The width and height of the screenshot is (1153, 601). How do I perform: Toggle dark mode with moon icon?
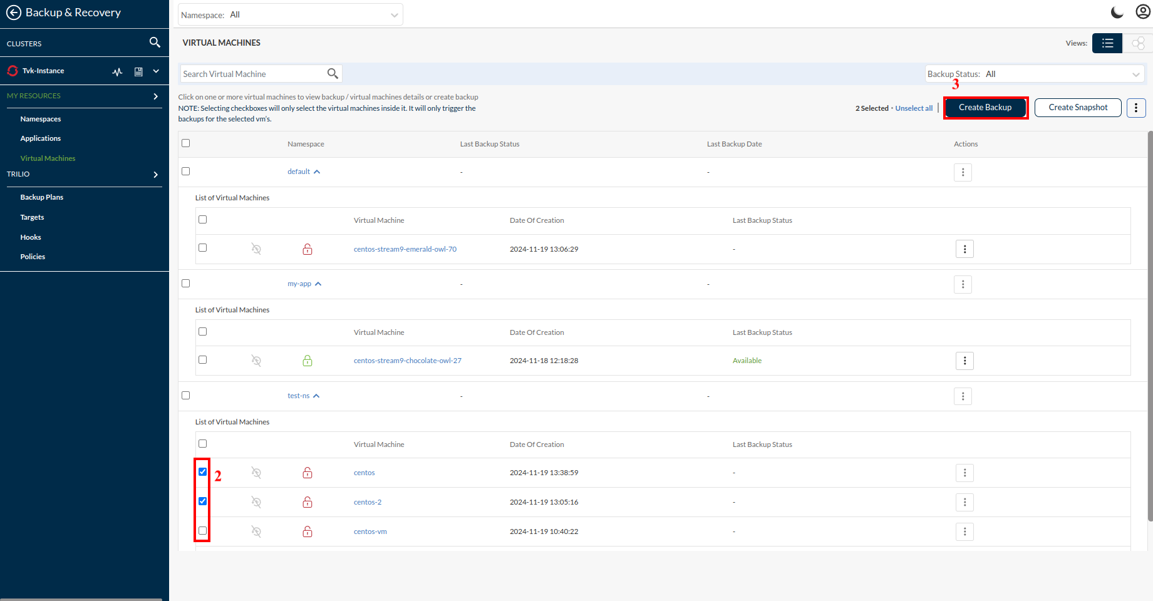pos(1117,13)
